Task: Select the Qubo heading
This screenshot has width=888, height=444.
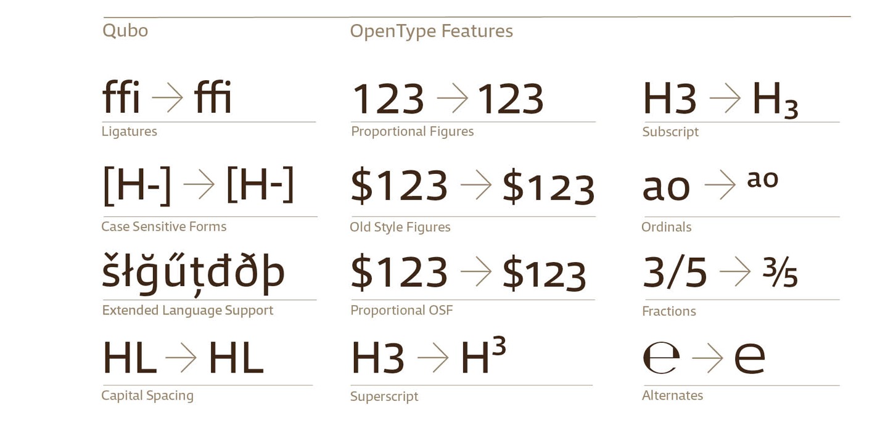Action: 125,31
